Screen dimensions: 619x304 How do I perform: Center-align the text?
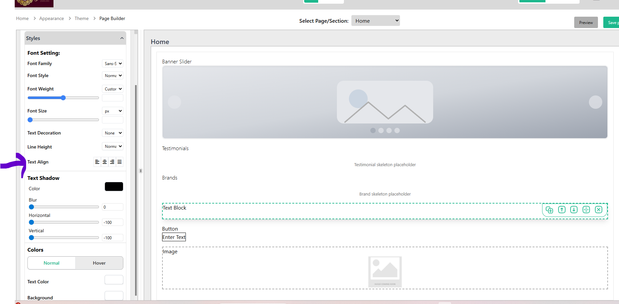point(105,162)
